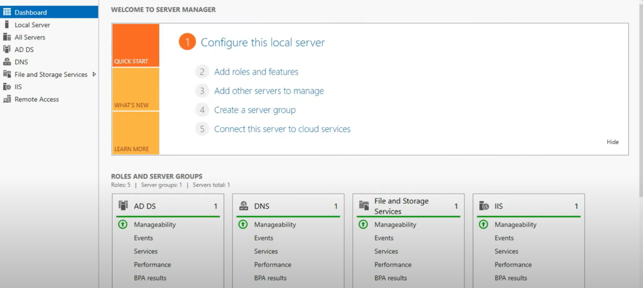Screen dimensions: 643x288
Task: Click the File and Storage Services tile icon
Action: pos(364,206)
